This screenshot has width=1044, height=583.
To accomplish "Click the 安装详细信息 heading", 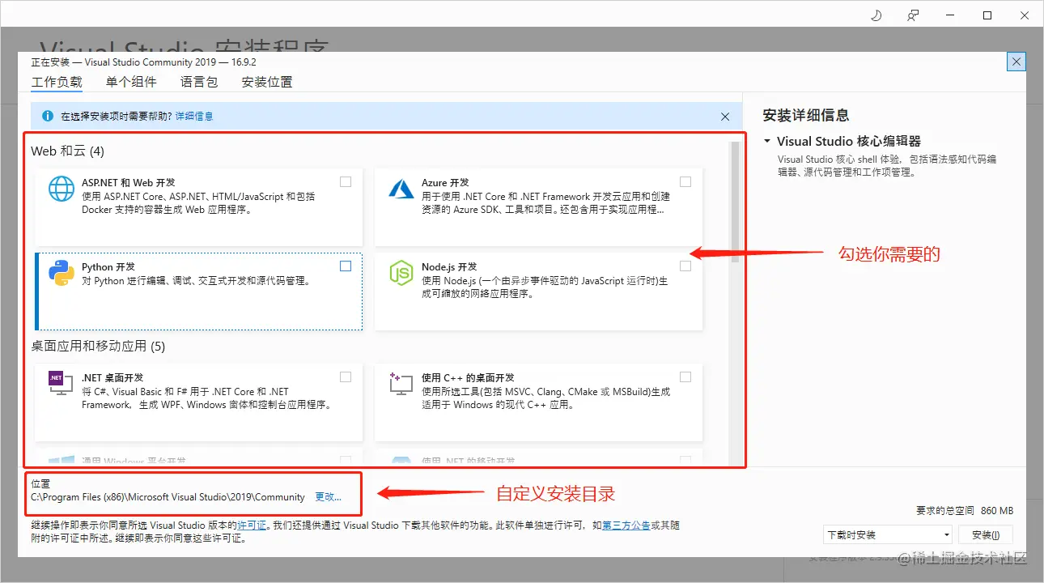I will click(x=806, y=115).
